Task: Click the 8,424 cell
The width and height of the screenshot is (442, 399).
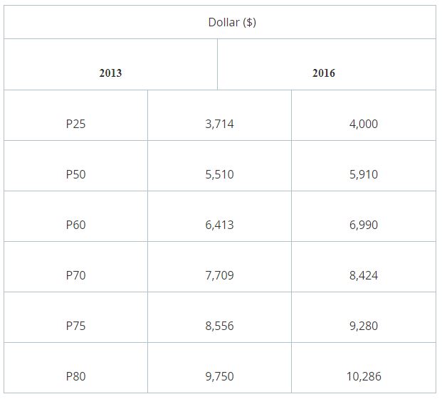Action: pos(364,267)
